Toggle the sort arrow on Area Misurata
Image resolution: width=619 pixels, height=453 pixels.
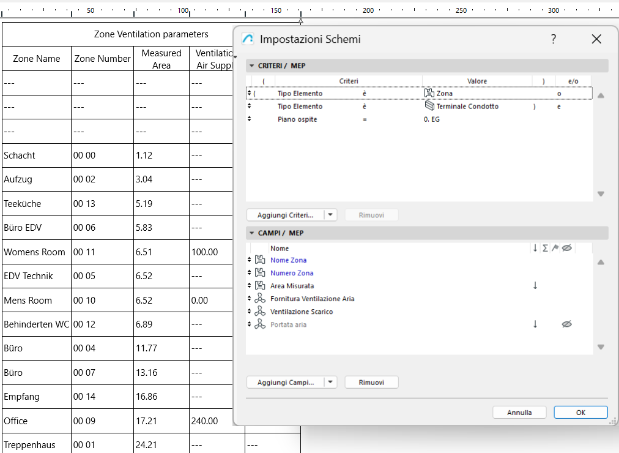point(535,285)
